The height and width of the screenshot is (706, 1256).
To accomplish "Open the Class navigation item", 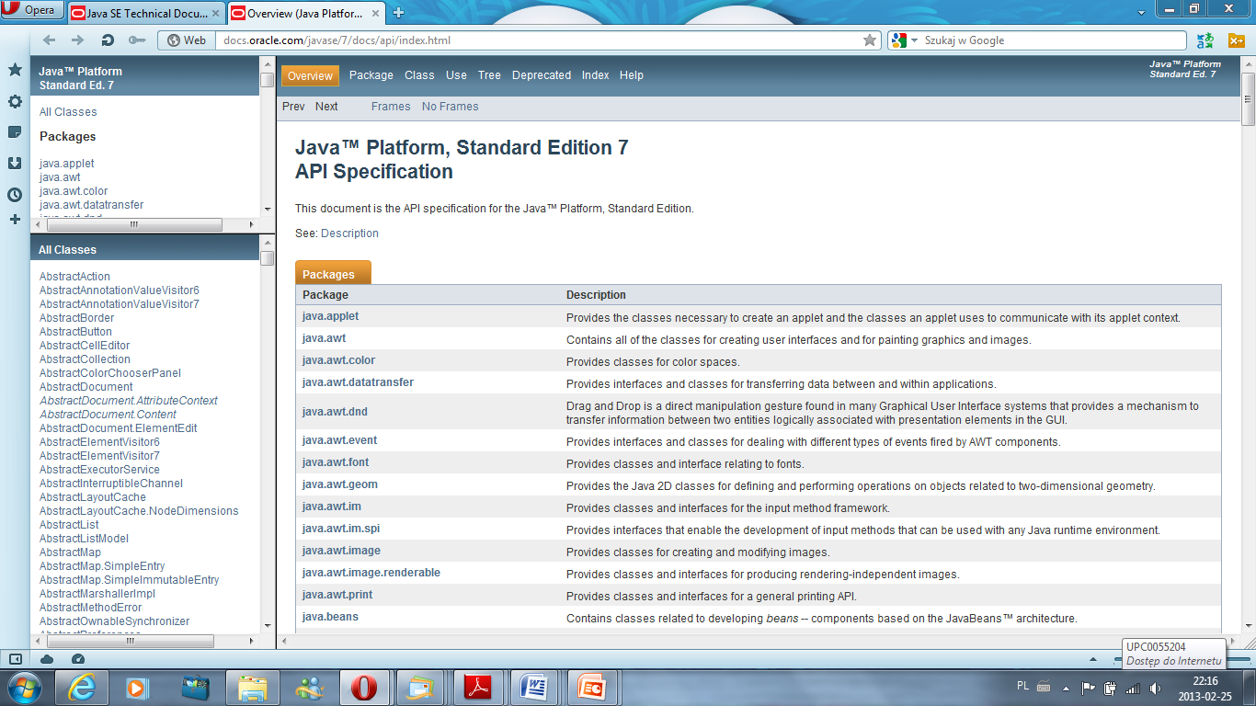I will [x=419, y=75].
